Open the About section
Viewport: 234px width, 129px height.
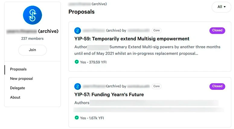coord(15,97)
